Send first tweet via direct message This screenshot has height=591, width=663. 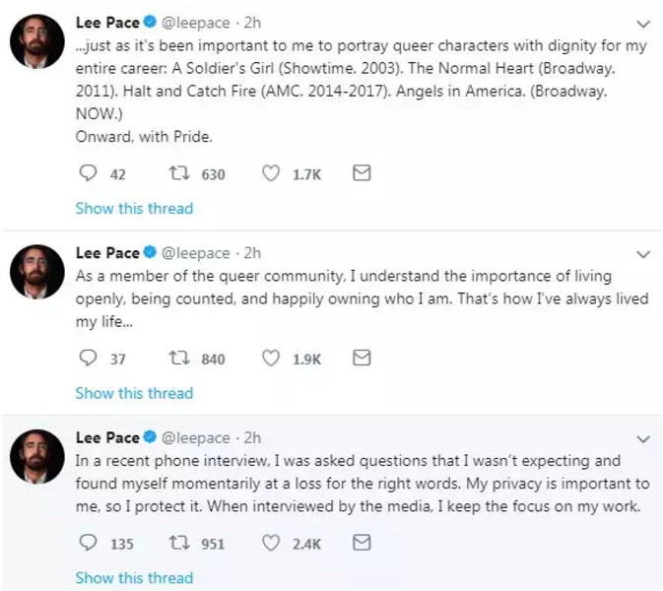pyautogui.click(x=361, y=174)
